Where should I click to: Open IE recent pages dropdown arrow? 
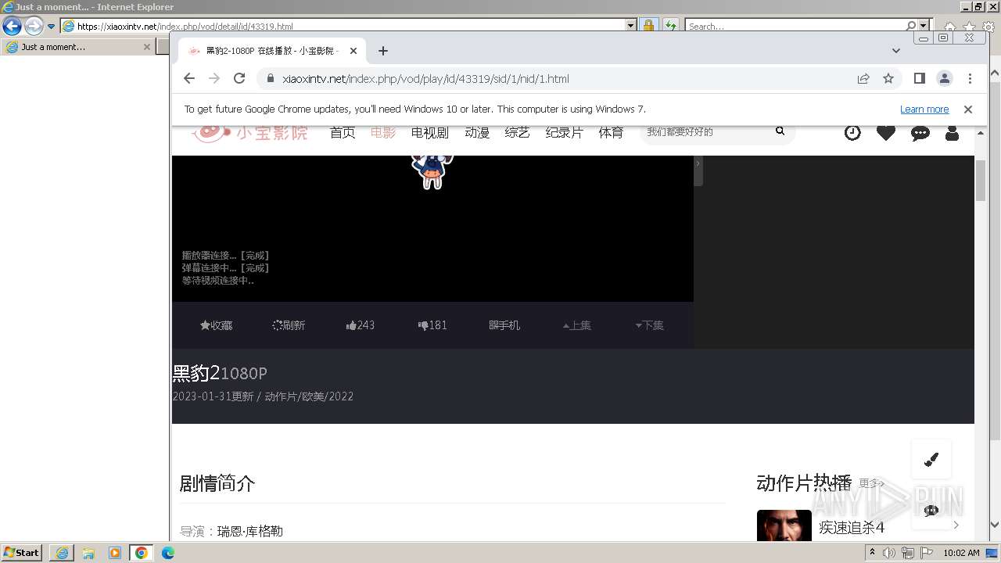52,26
